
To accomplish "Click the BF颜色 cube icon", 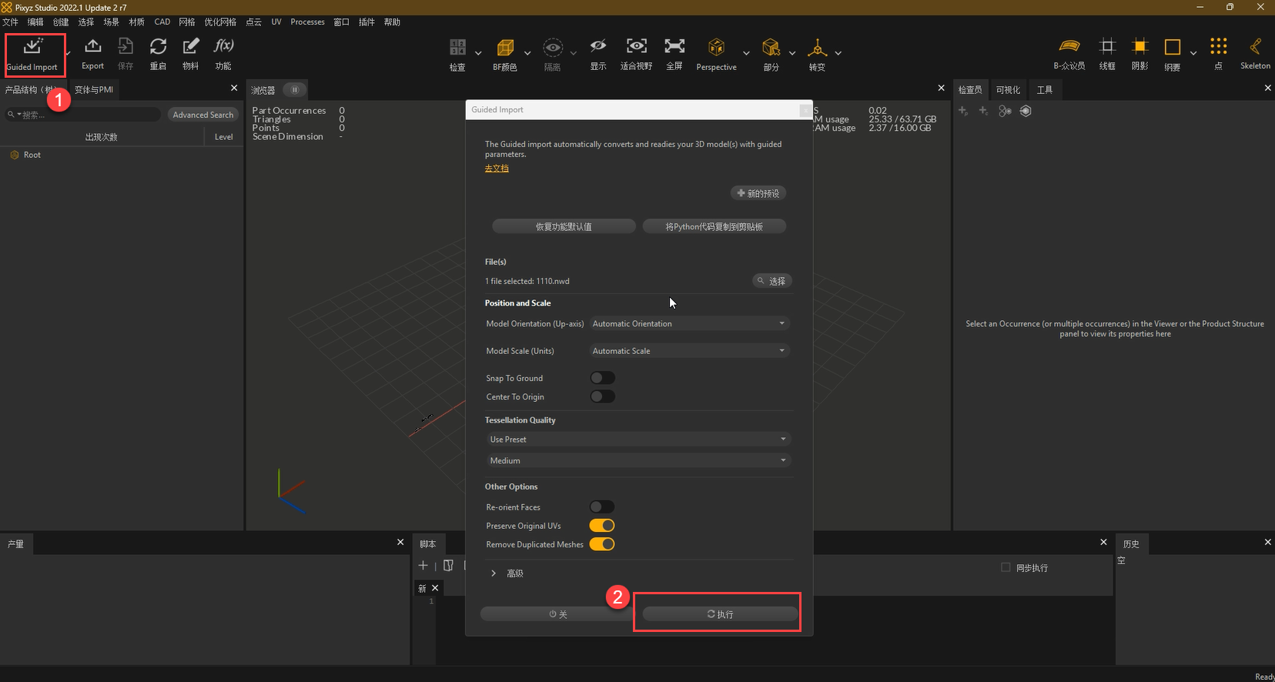I will coord(505,48).
